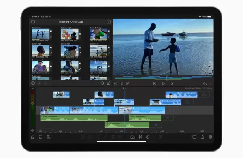Show clip info in preview
The width and height of the screenshot is (243, 158).
pos(116,83)
